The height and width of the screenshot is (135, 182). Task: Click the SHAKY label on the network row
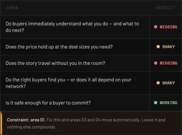169,83
